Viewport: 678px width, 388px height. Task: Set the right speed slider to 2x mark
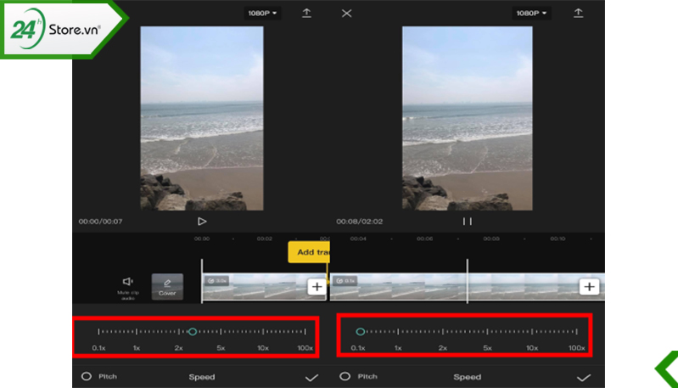[x=443, y=332]
